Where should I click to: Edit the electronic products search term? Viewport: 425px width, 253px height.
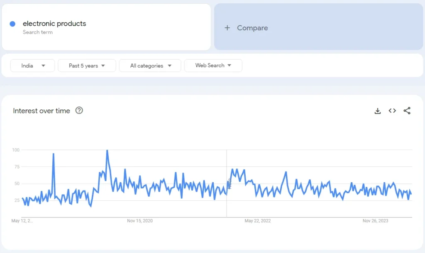tap(54, 24)
